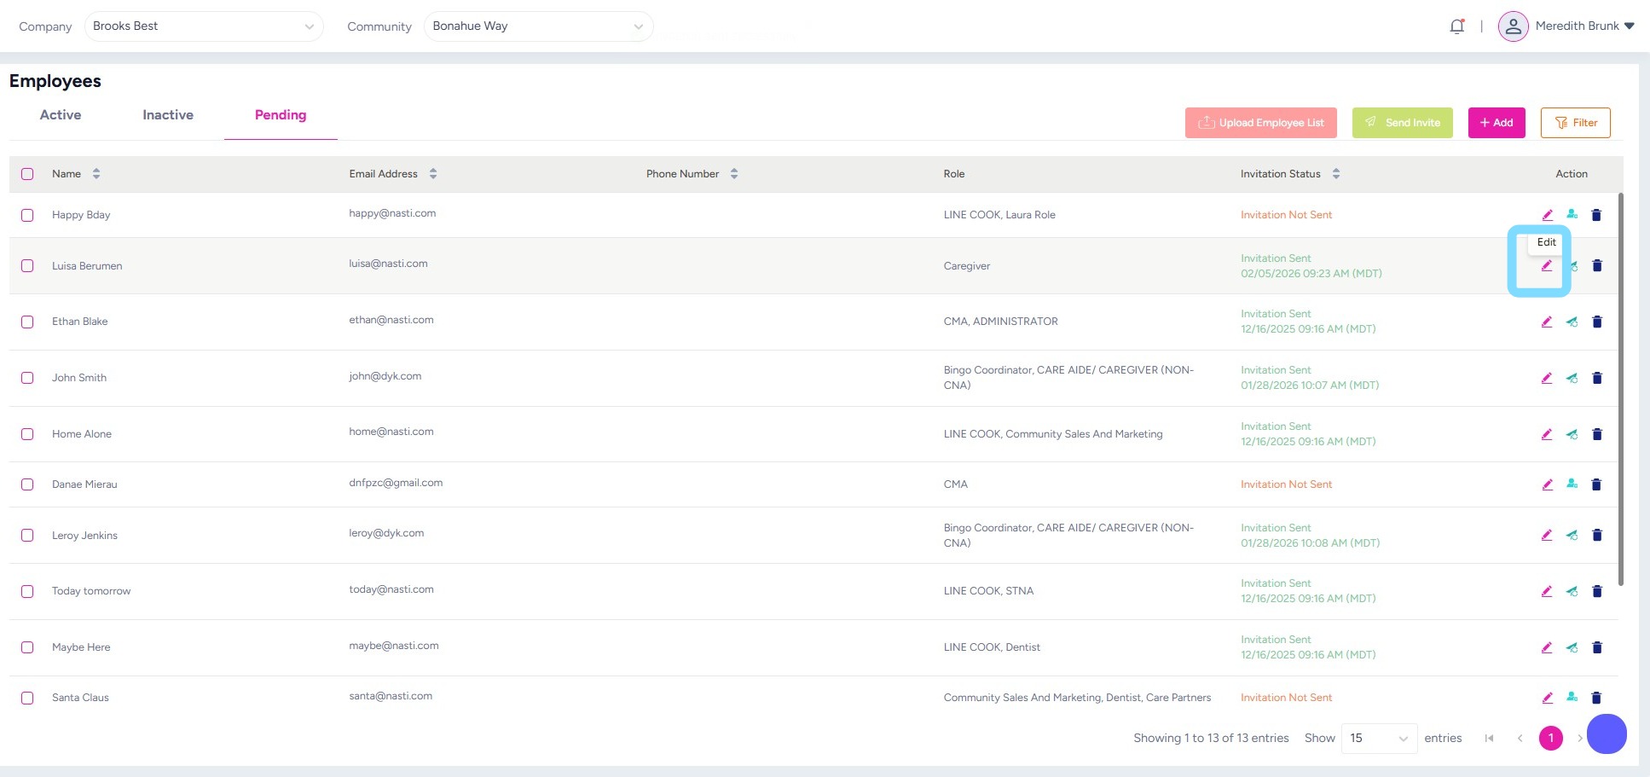1650x777 pixels.
Task: Edit Luisa Berumen's employee record
Action: tap(1546, 266)
